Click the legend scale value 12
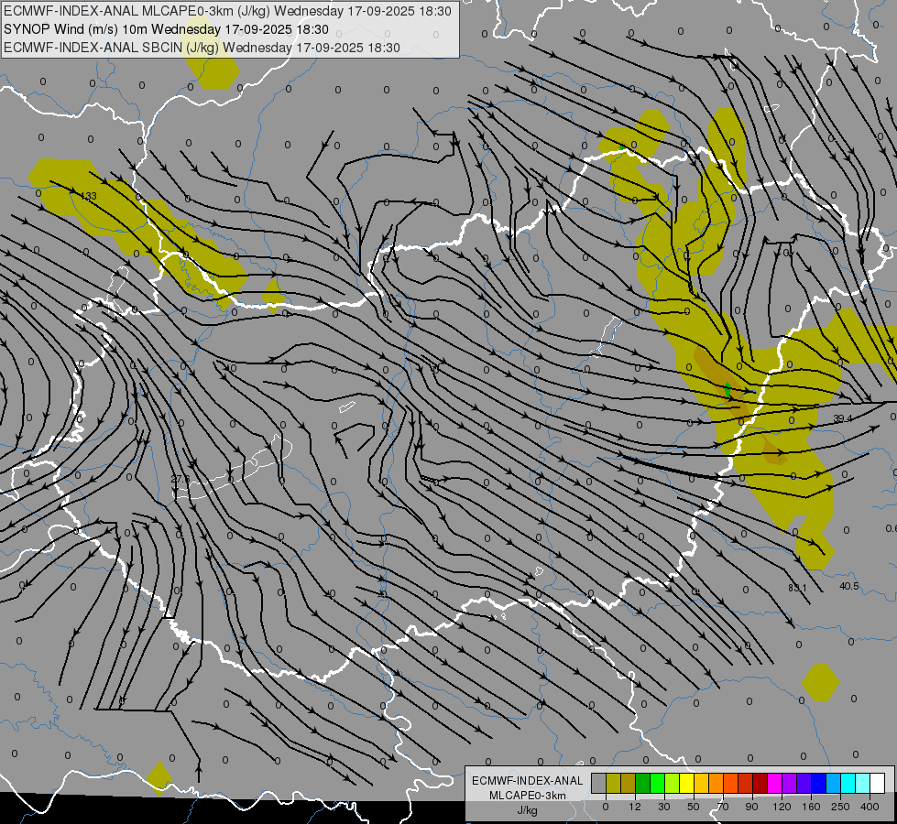The height and width of the screenshot is (824, 897). point(635,807)
